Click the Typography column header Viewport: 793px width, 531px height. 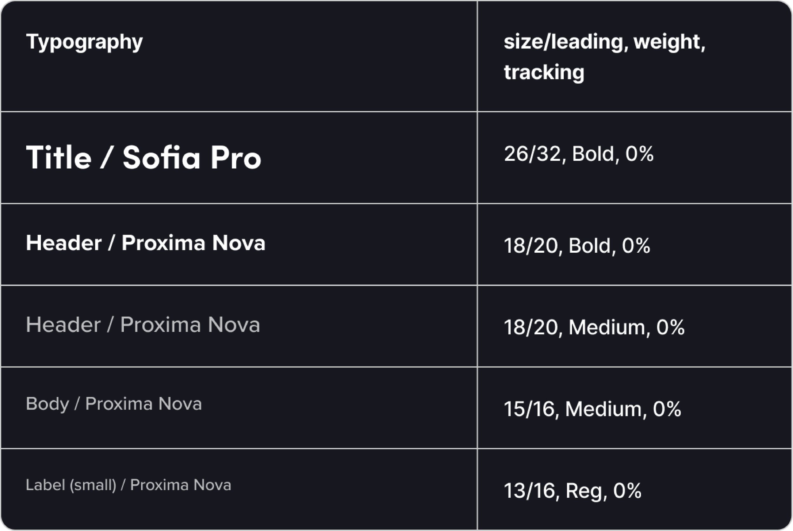pyautogui.click(x=84, y=42)
